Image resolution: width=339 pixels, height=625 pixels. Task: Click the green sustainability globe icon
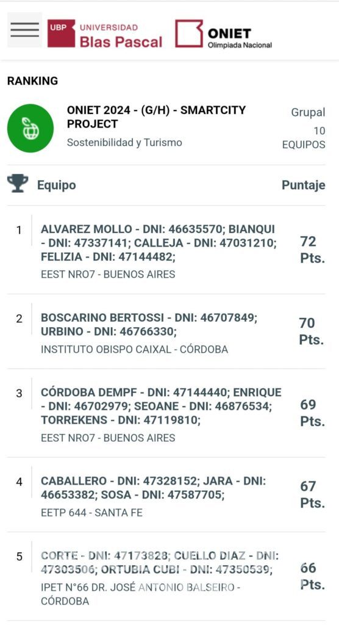(x=30, y=128)
